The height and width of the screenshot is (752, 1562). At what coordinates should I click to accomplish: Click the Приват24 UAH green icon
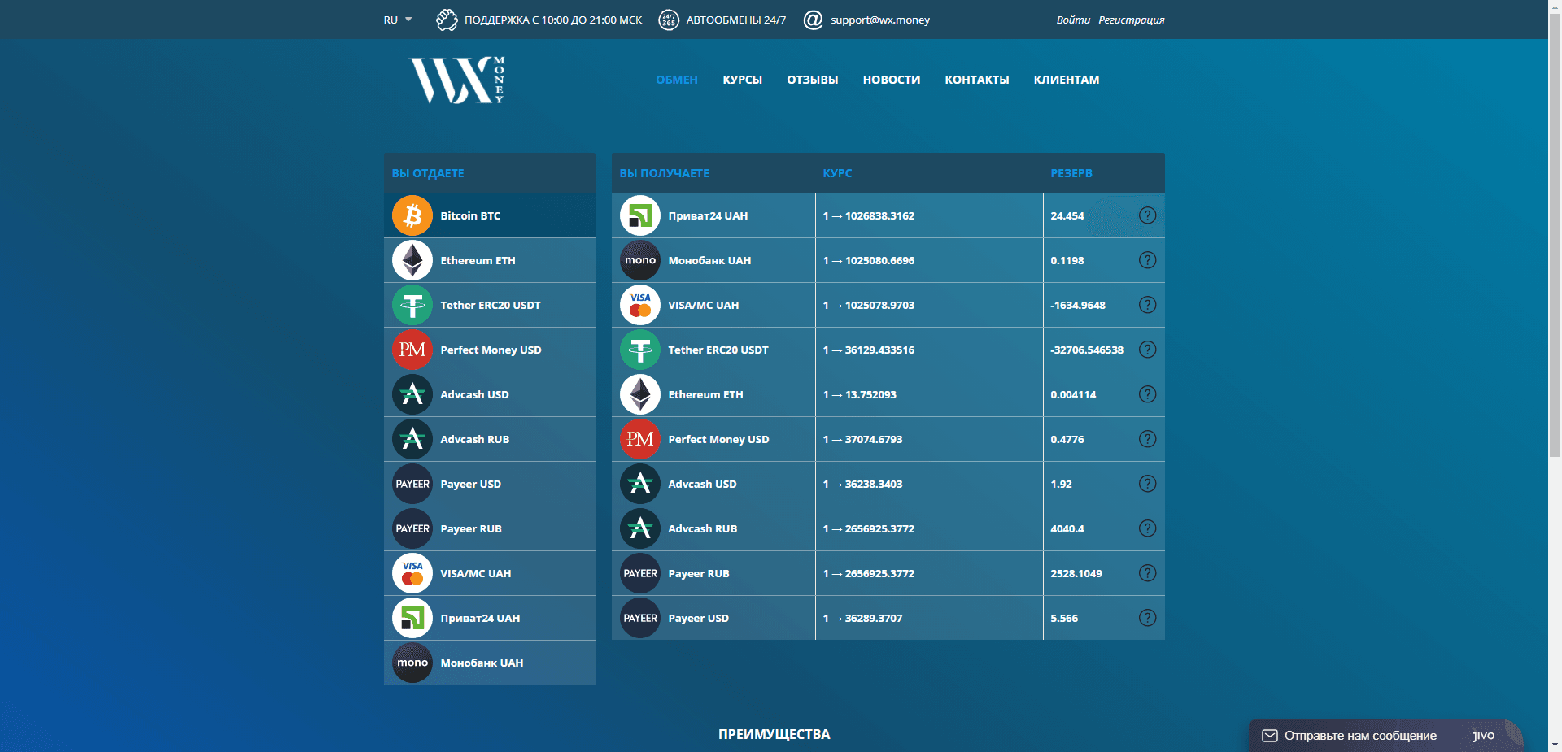[412, 618]
